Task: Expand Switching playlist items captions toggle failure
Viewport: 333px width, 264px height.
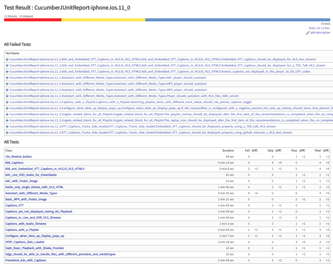Action: point(7,102)
